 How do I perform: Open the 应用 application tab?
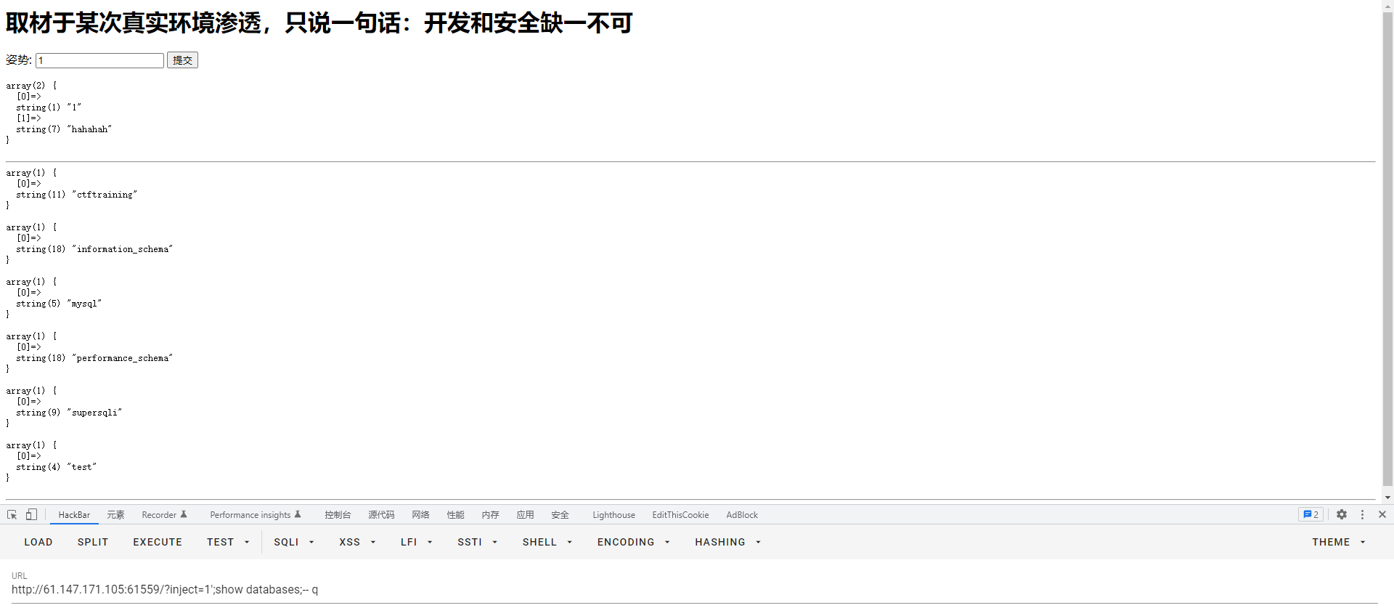tap(525, 515)
